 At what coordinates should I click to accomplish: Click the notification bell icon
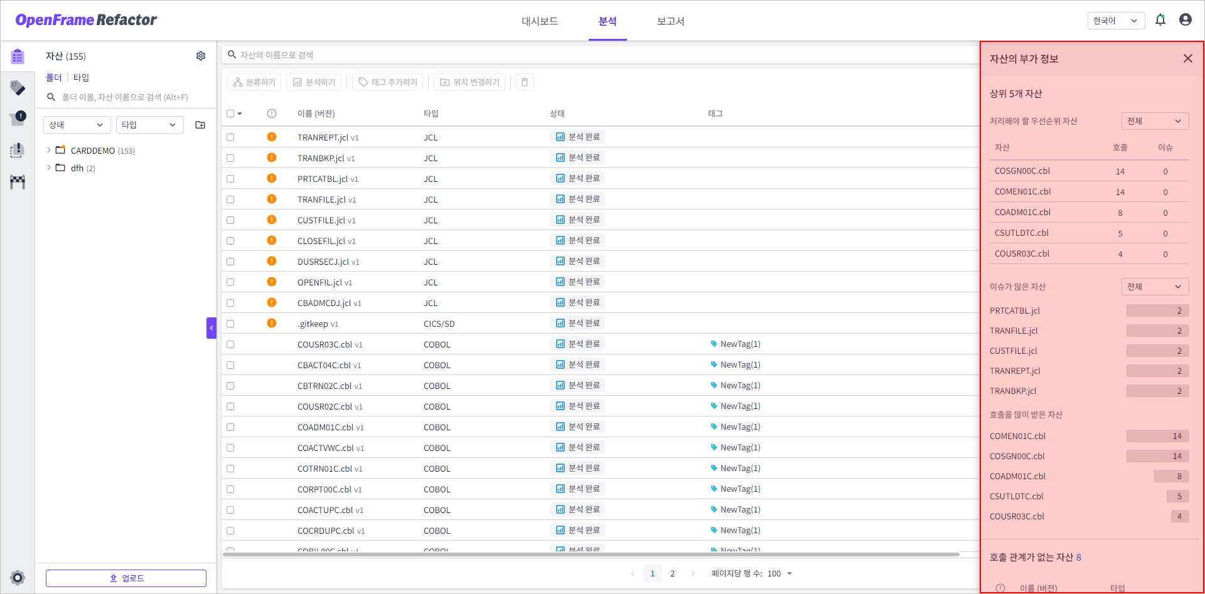click(x=1160, y=20)
